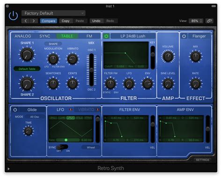This screenshot has width=222, height=178.
Task: Switch to the FM oscillator tab
Action: 89,36
